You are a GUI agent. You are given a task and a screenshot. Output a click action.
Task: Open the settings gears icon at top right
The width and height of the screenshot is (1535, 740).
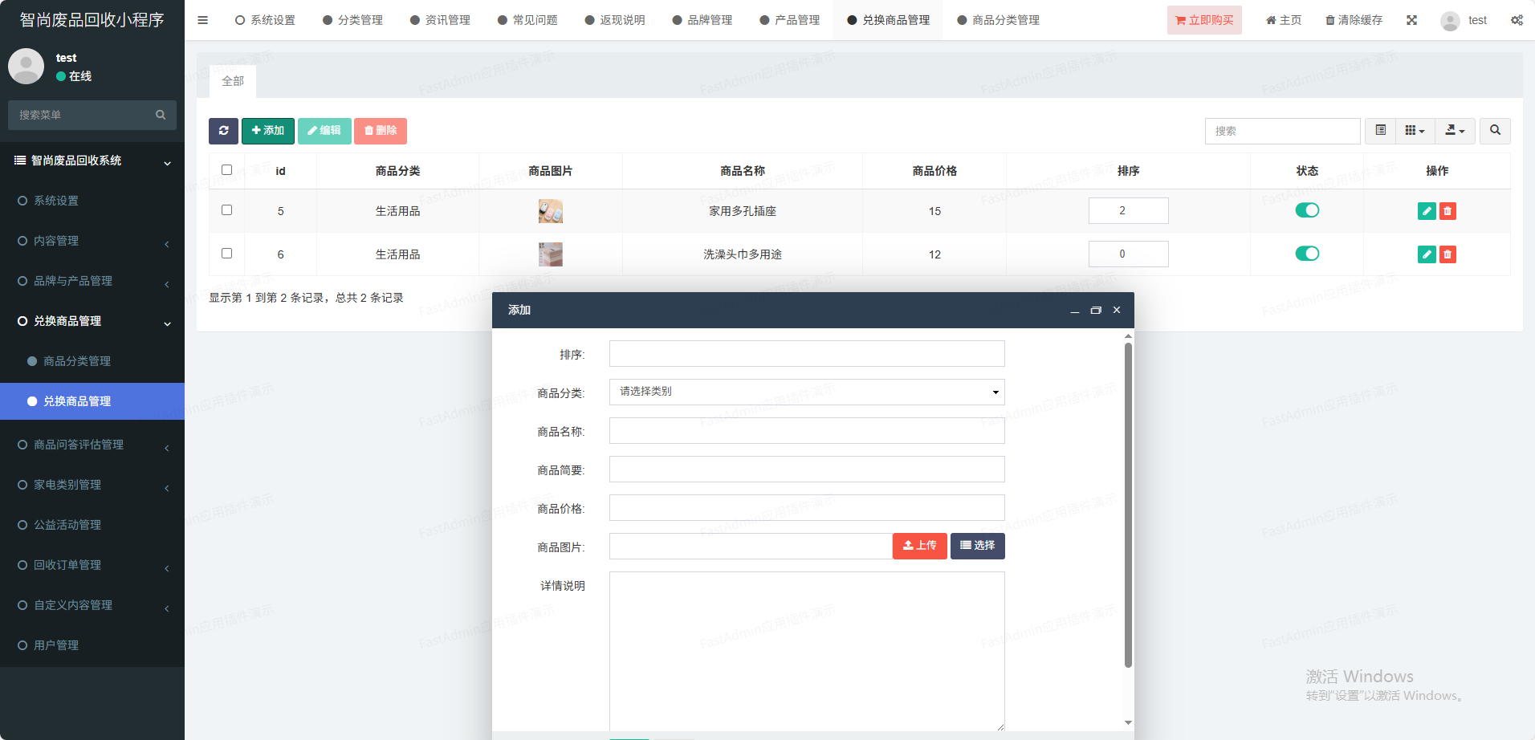1517,20
